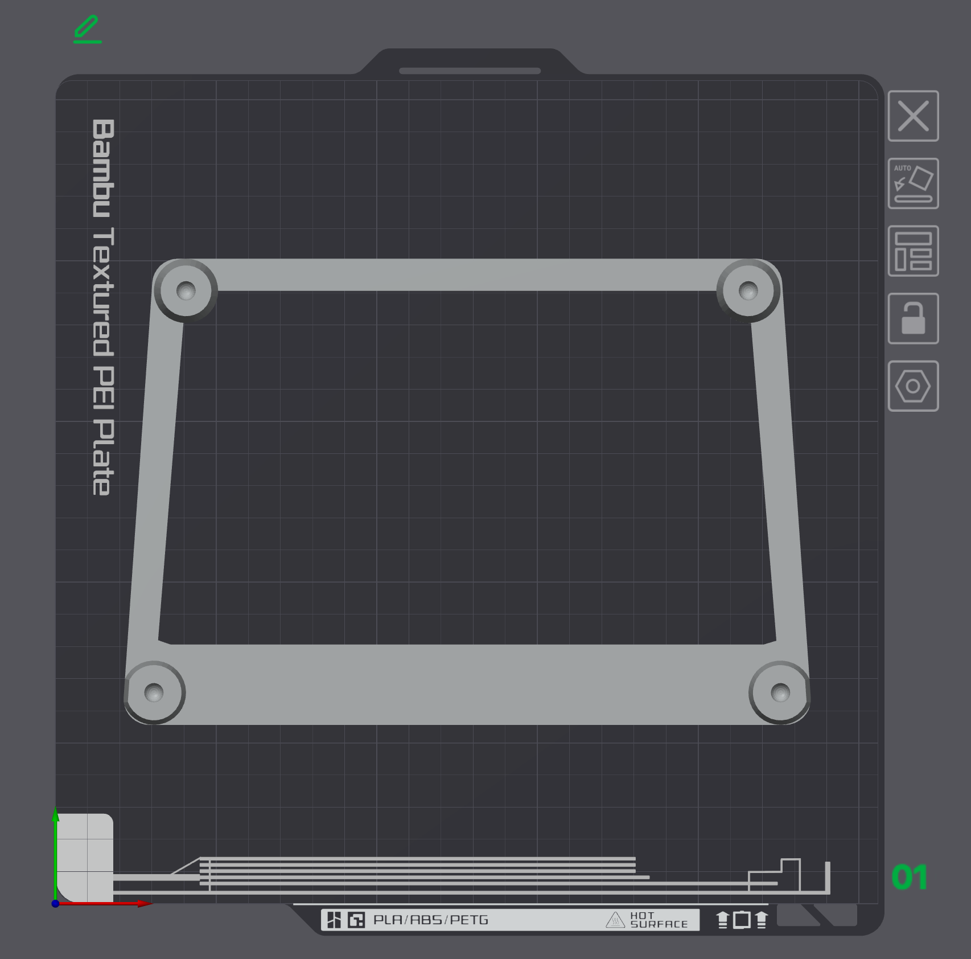Click the QR code icon on plate label
This screenshot has height=959, width=971.
tap(356, 920)
